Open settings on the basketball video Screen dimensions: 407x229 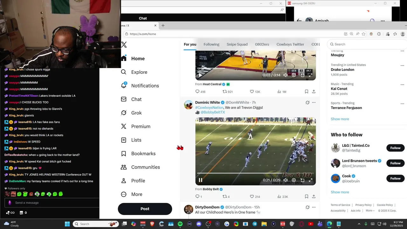pos(294,75)
